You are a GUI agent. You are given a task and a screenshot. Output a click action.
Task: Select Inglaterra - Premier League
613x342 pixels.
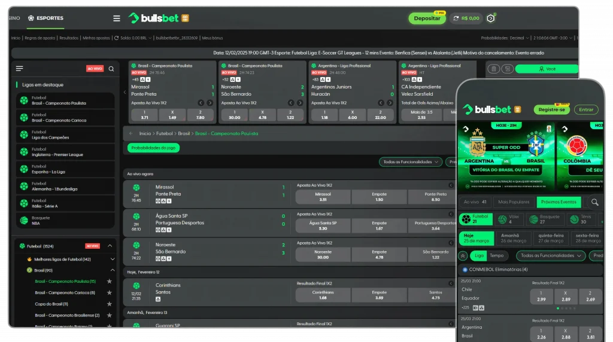coord(65,152)
